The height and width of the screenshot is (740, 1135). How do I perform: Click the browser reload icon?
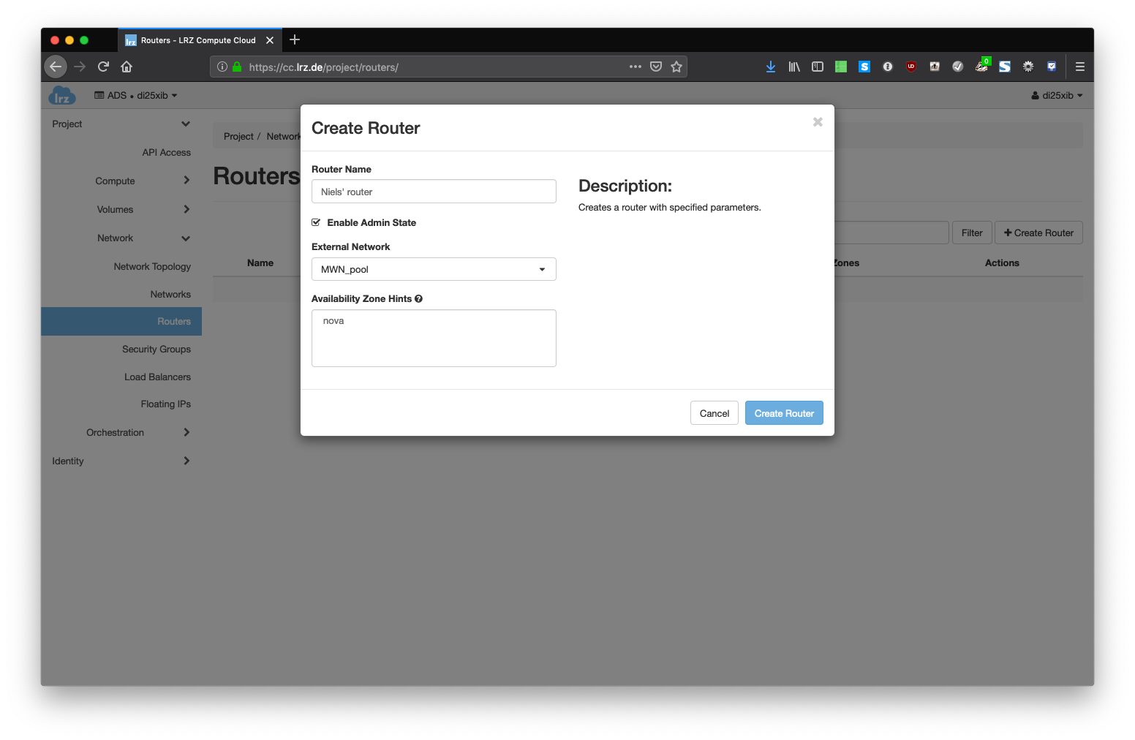pyautogui.click(x=103, y=67)
